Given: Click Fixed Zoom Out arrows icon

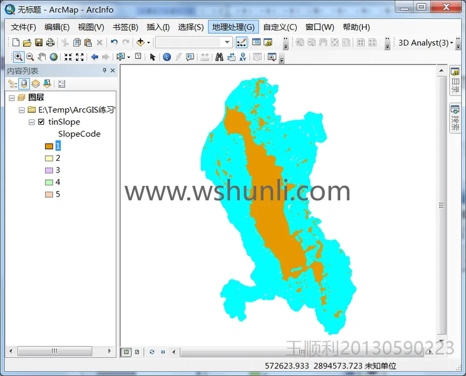Looking at the screenshot, I should [x=80, y=57].
